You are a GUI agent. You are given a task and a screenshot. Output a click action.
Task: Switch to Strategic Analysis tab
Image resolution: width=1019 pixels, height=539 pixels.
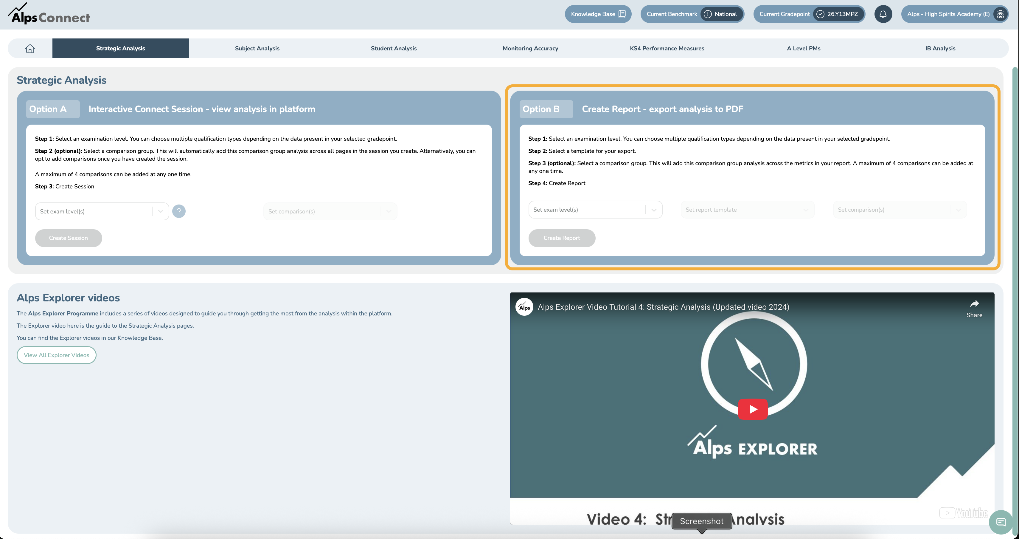coord(121,48)
